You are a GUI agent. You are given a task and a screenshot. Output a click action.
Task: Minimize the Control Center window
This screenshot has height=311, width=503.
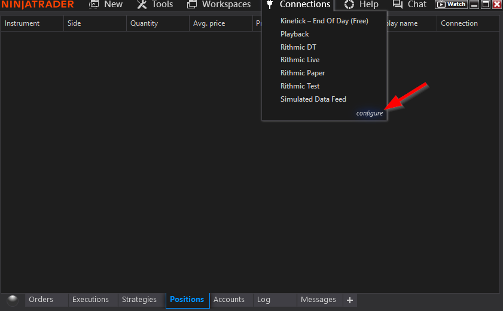(474, 4)
